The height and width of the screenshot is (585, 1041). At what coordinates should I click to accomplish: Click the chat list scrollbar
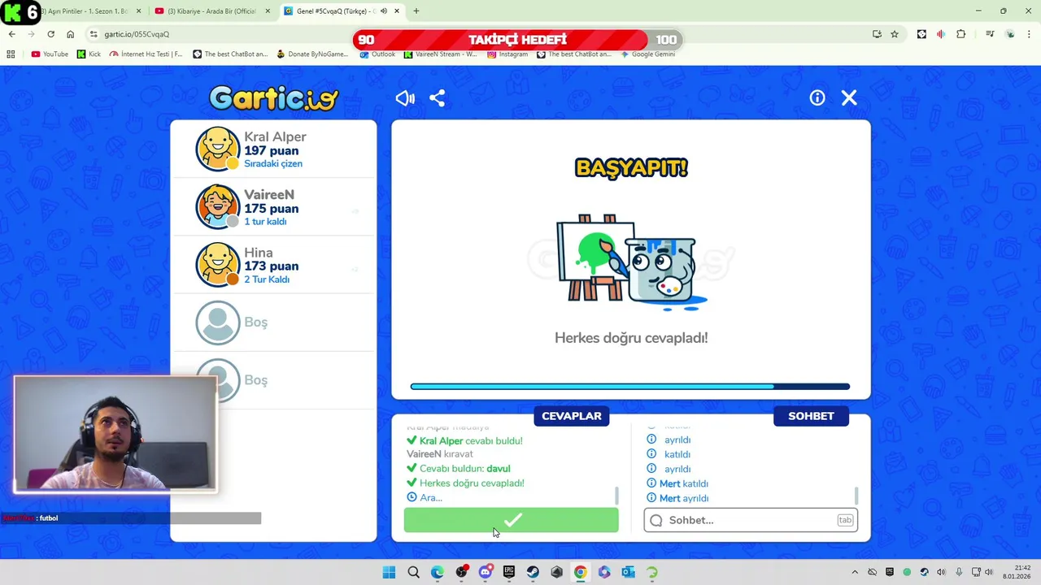(x=856, y=495)
